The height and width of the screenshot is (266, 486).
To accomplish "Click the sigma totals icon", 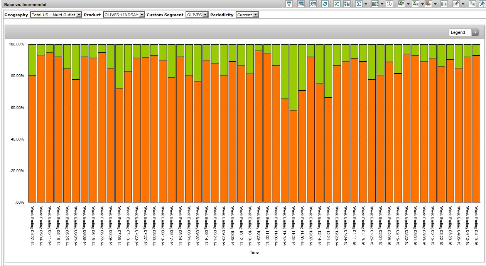I will pyautogui.click(x=359, y=4).
